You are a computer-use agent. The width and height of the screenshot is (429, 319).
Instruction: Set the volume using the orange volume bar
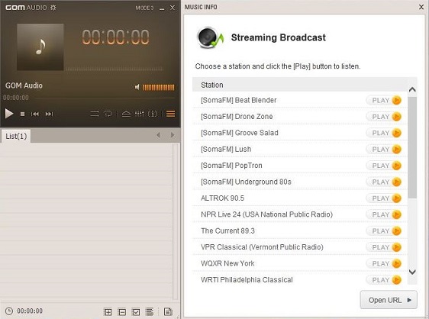159,87
